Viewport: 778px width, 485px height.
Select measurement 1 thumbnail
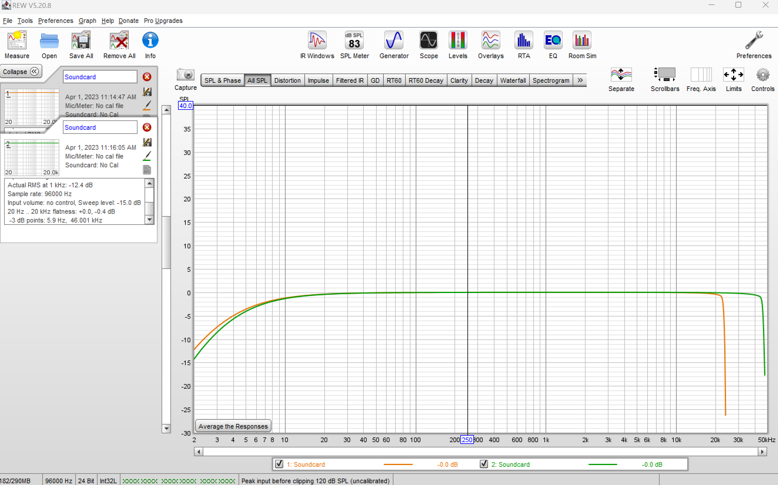tap(31, 107)
